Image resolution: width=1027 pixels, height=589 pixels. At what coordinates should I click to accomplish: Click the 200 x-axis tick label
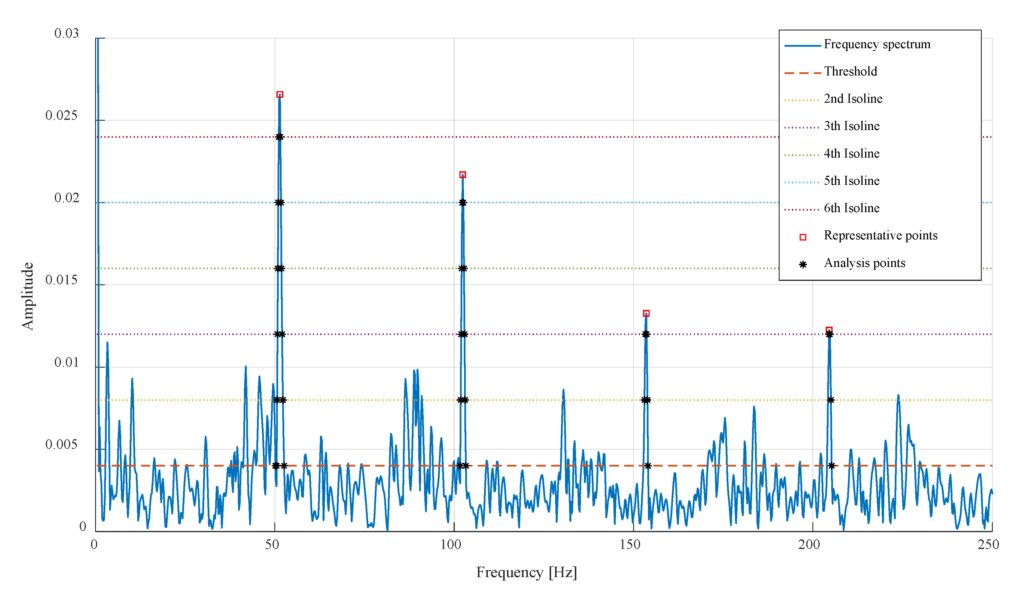pos(809,545)
